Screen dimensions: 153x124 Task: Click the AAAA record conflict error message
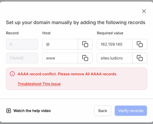[x=67, y=74]
